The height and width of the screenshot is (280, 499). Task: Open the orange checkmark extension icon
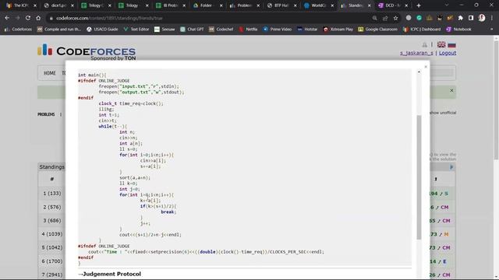[x=450, y=18]
